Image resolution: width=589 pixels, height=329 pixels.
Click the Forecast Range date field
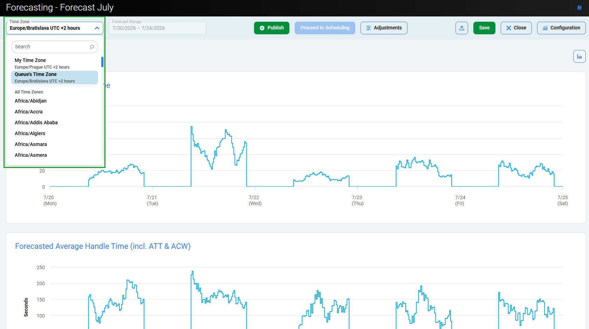pos(157,28)
